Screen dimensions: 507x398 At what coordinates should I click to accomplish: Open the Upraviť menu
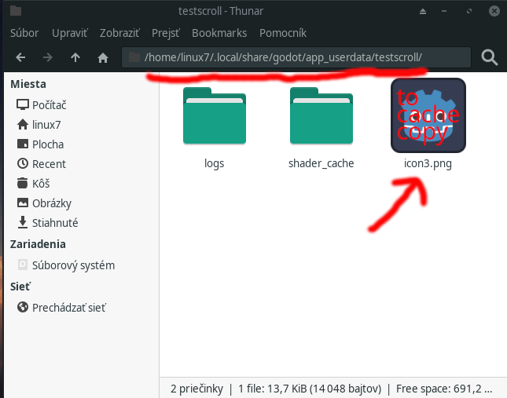pos(68,33)
